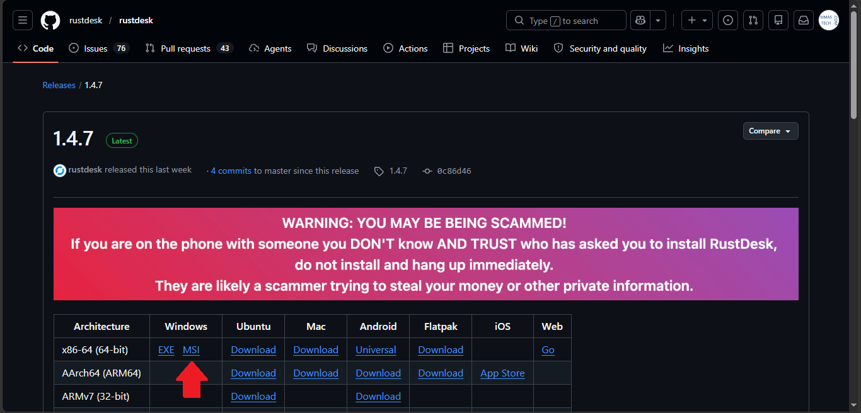Expand the Copilot dropdown arrow
Image resolution: width=861 pixels, height=413 pixels.
658,21
